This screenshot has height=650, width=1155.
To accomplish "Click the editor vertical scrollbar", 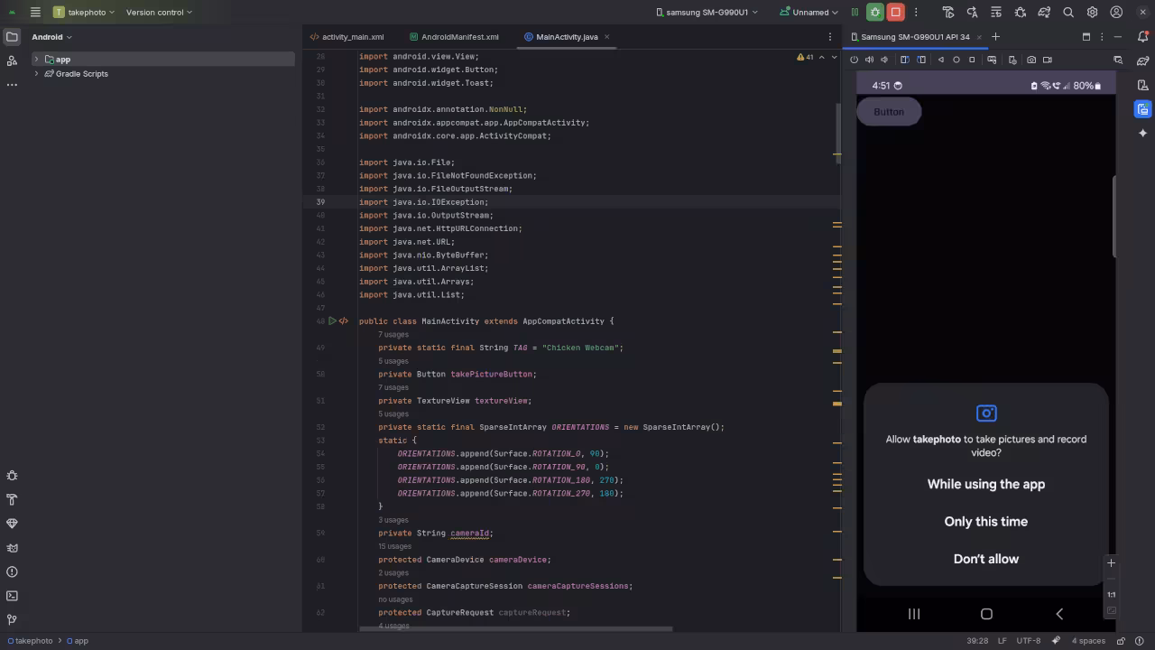I will pyautogui.click(x=837, y=132).
